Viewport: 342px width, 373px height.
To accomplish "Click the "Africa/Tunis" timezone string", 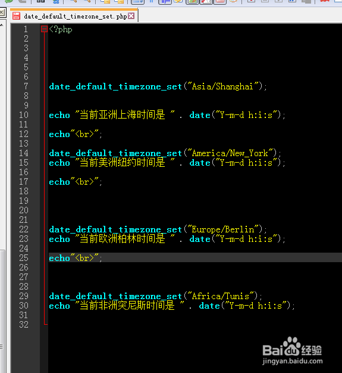I will 221,296.
